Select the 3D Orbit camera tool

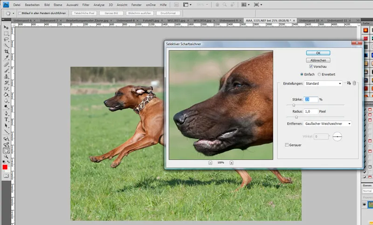click(6, 145)
